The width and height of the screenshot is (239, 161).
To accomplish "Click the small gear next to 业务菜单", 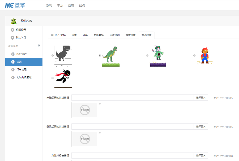I will click(39, 46).
